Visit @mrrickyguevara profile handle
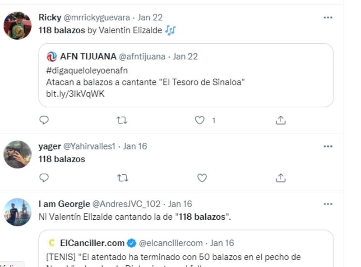This screenshot has width=361, height=267. 97,18
